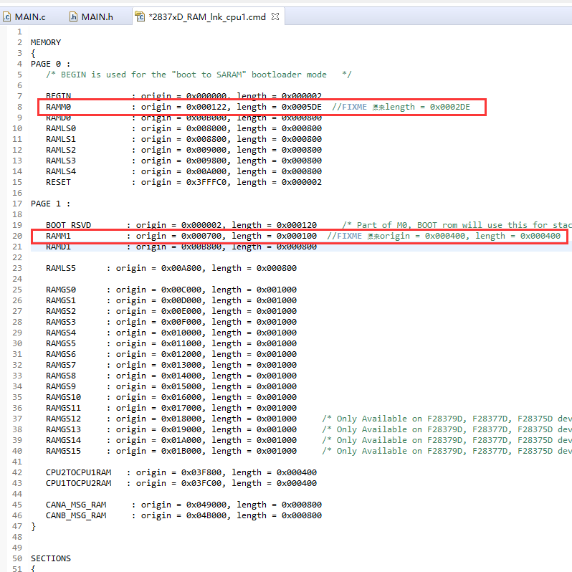
Task: Click the 'PAGE 0 :' text
Action: coord(50,64)
